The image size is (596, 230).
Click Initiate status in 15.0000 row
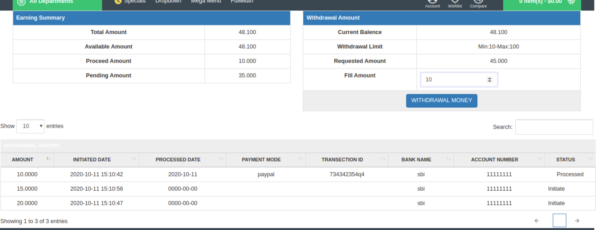pyautogui.click(x=556, y=189)
